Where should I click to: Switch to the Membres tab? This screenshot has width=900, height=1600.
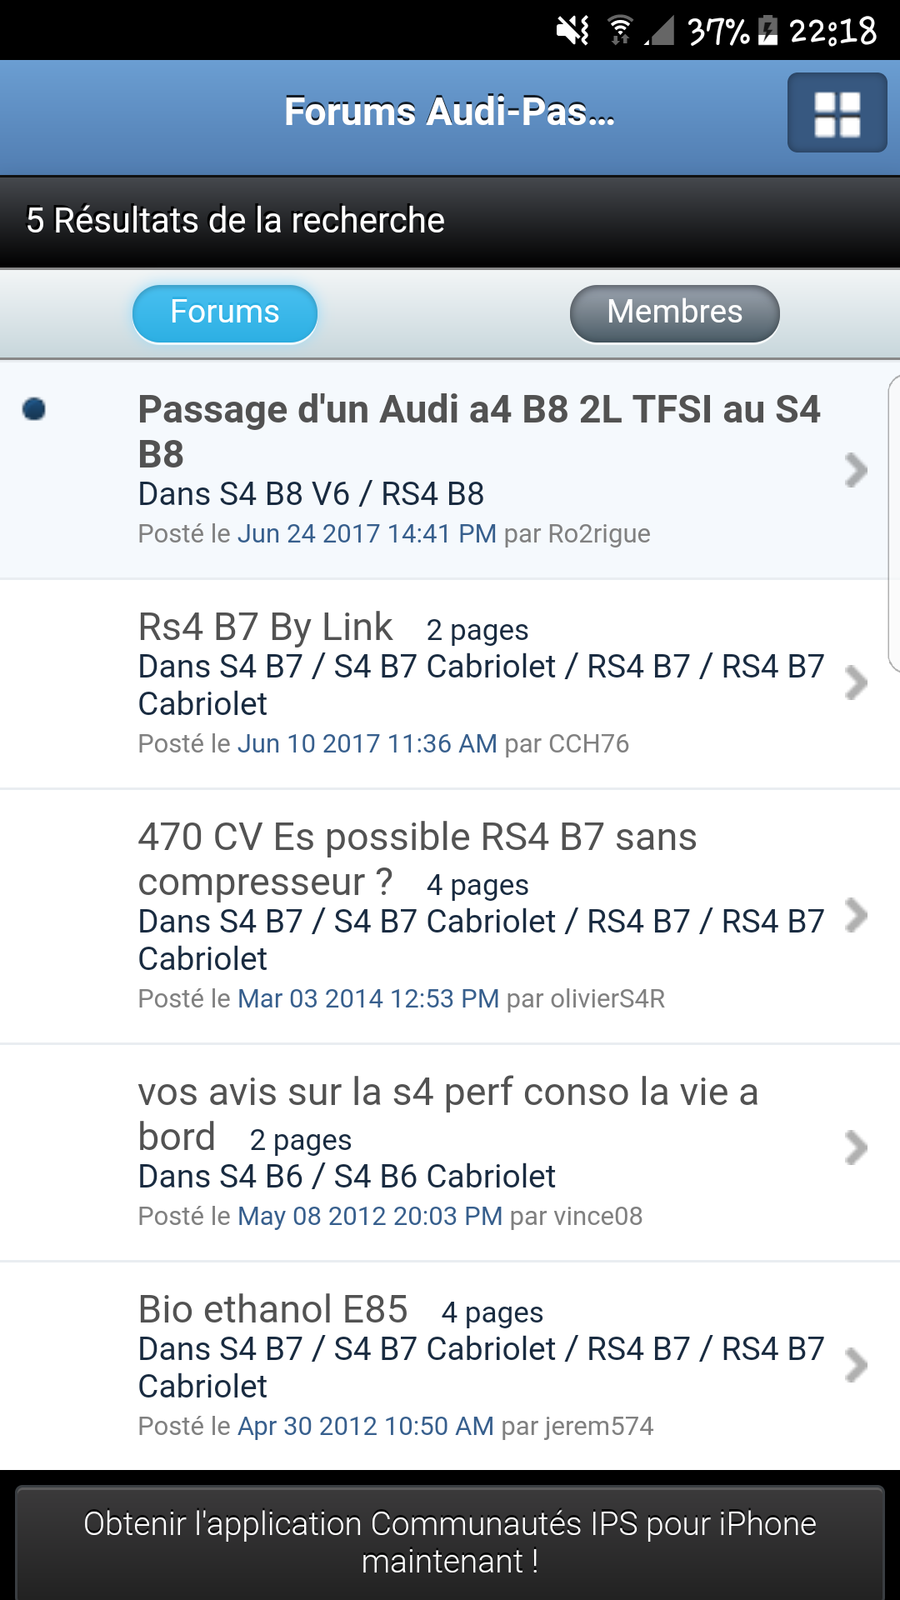point(674,313)
